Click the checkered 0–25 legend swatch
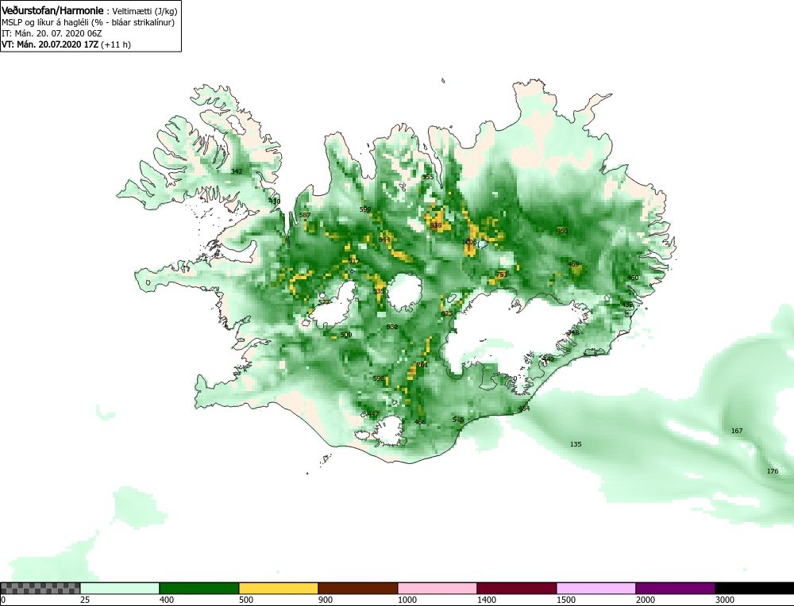The height and width of the screenshot is (606, 794). point(40,588)
